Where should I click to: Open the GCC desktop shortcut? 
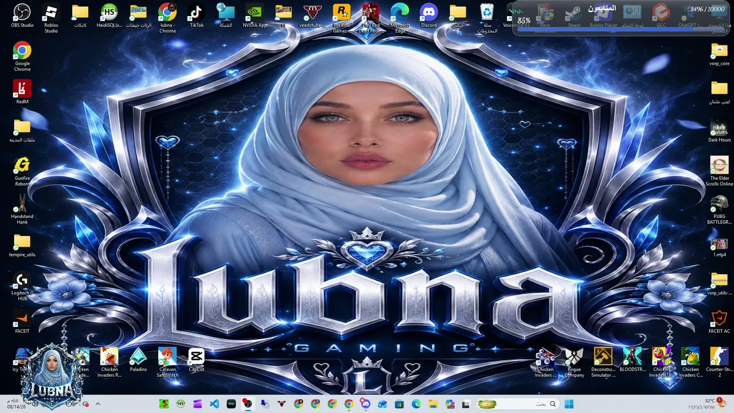tap(661, 16)
